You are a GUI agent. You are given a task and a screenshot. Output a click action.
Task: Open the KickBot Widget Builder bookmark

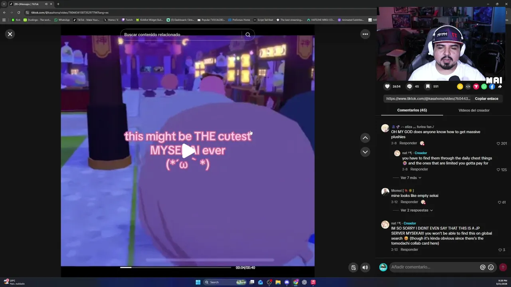pos(149,20)
